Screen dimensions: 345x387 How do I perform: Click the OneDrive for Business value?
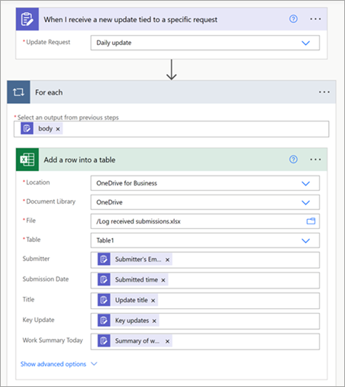[x=127, y=183]
